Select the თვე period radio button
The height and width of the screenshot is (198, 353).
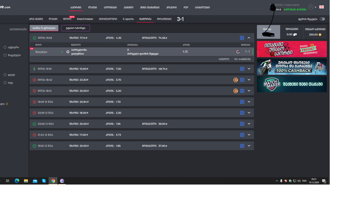tap(5, 82)
